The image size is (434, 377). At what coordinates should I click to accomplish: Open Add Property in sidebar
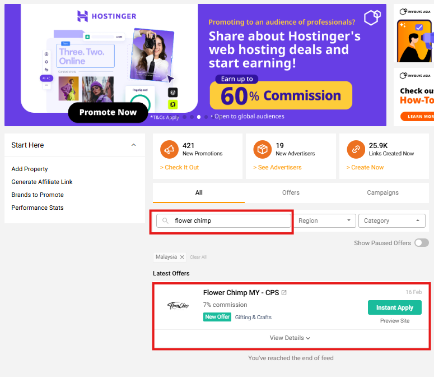(30, 169)
